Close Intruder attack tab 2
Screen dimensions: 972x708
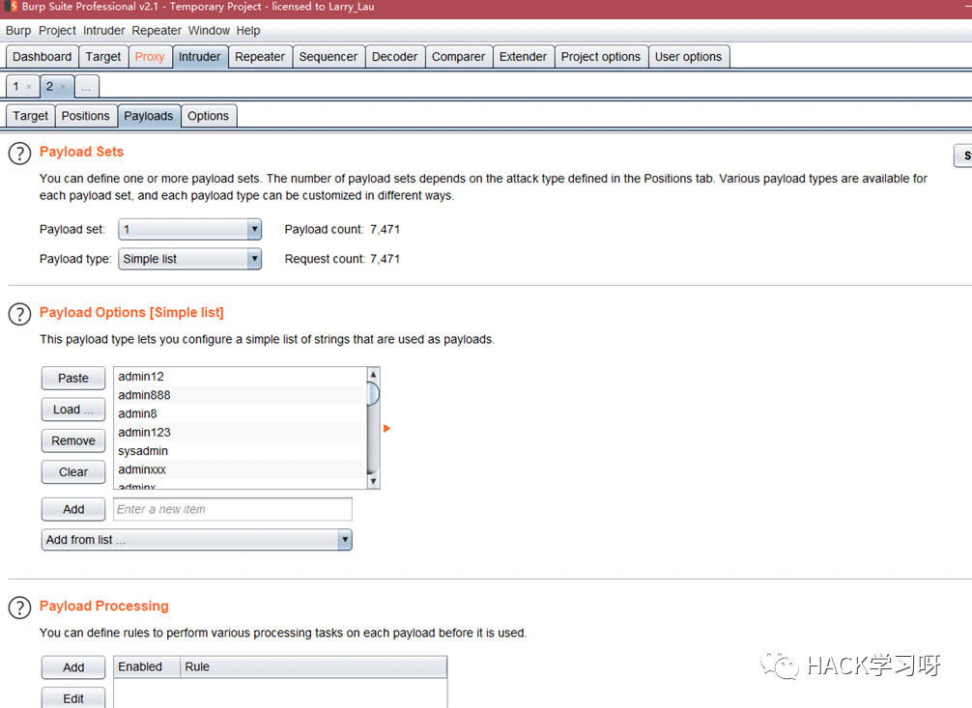63,87
